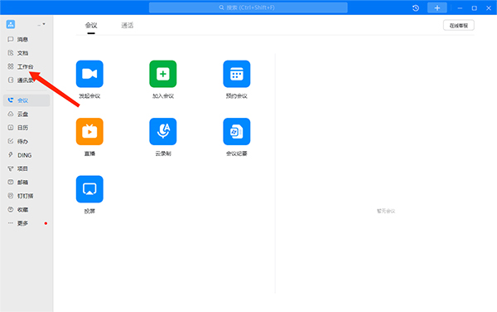Open 会议纪要 meeting minutes
Viewport: 497px width, 312px height.
point(237,131)
